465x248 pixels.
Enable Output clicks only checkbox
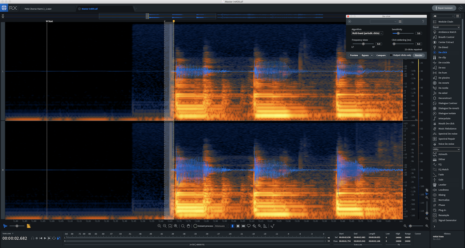pyautogui.click(x=391, y=55)
